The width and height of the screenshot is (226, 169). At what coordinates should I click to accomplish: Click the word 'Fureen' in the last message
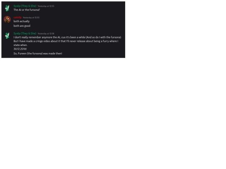click(x=22, y=53)
